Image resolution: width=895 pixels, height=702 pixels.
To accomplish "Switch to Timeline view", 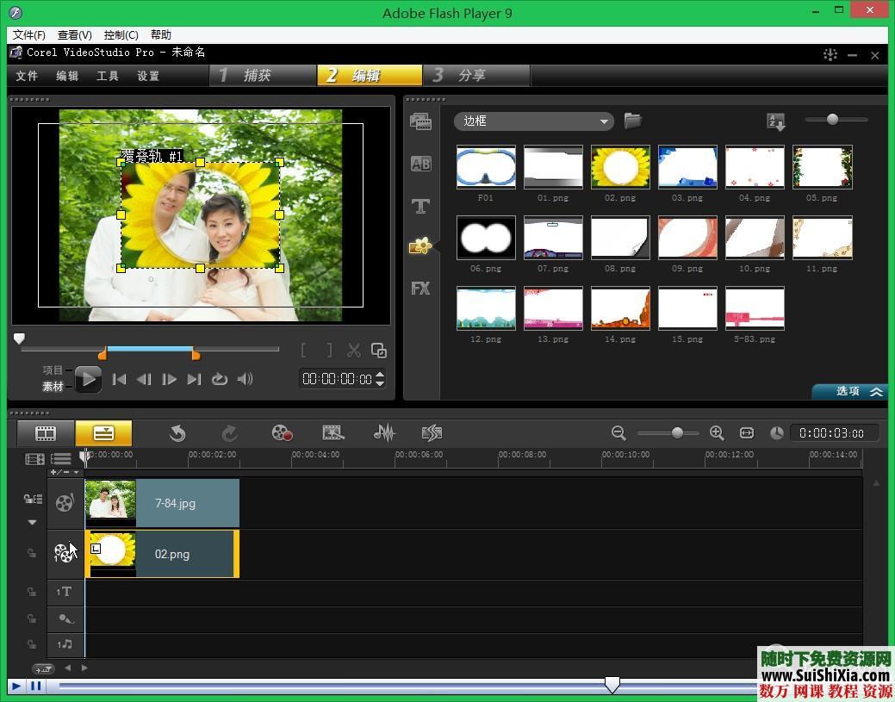I will click(x=103, y=433).
